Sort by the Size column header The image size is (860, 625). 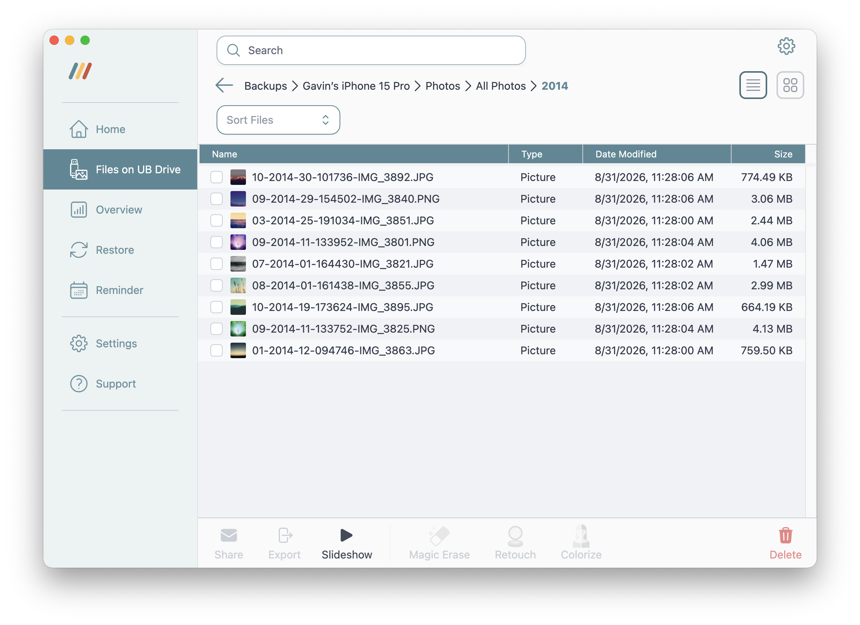(x=768, y=154)
